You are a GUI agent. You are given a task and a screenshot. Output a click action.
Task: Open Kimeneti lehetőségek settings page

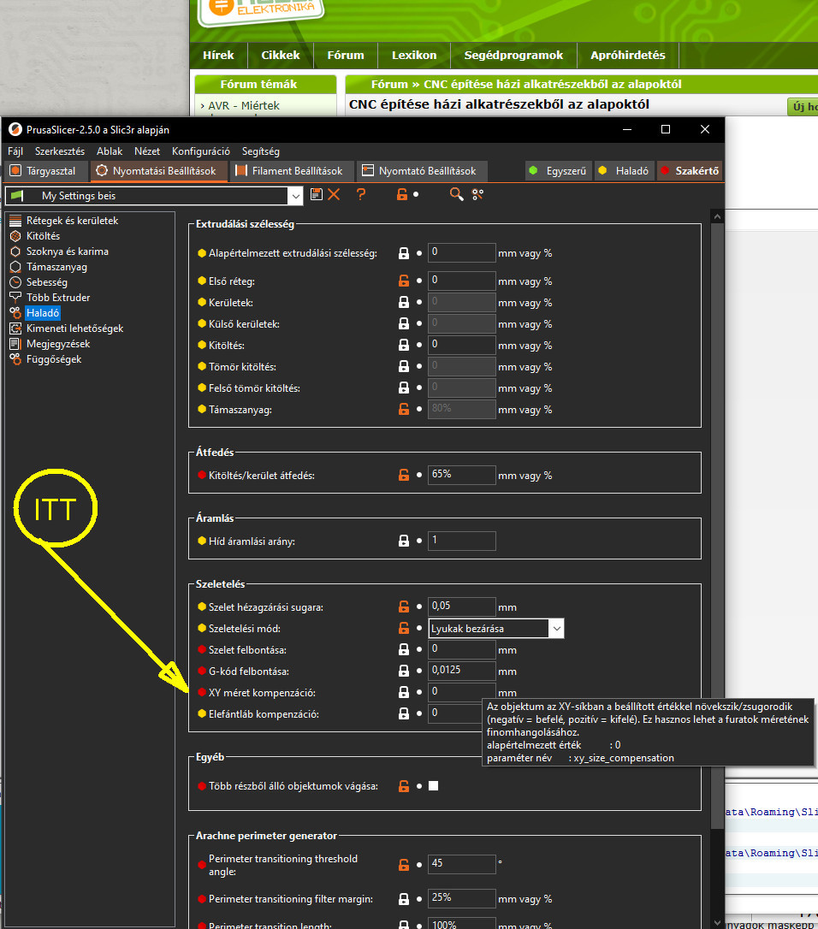pyautogui.click(x=74, y=328)
